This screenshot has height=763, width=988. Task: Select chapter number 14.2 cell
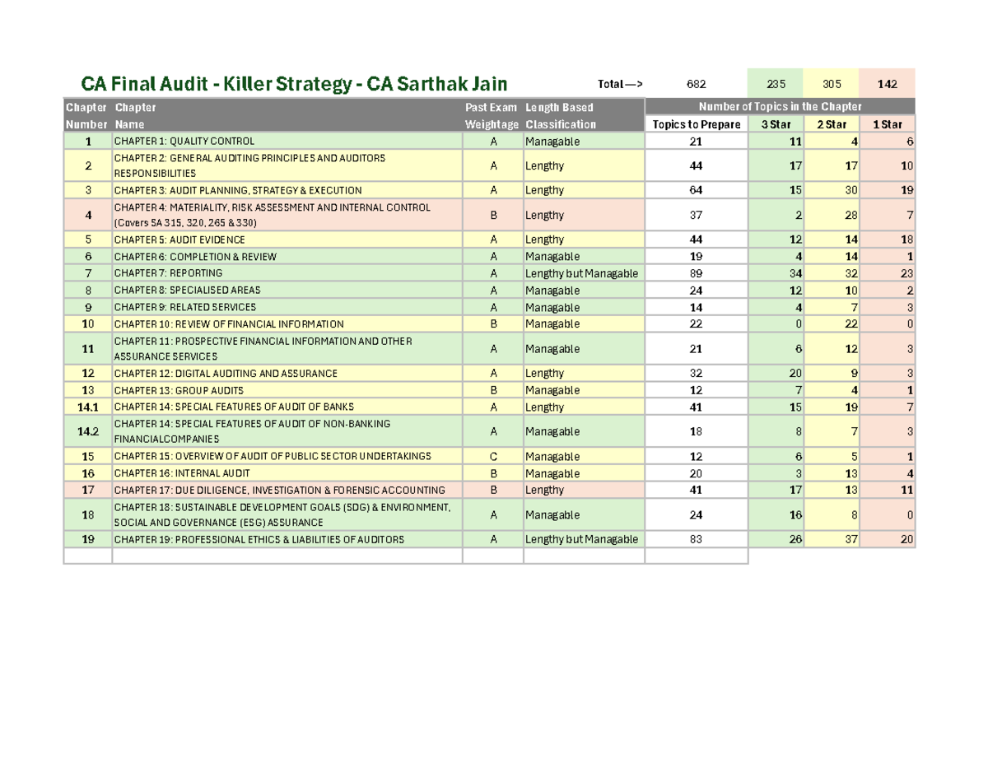pyautogui.click(x=87, y=431)
